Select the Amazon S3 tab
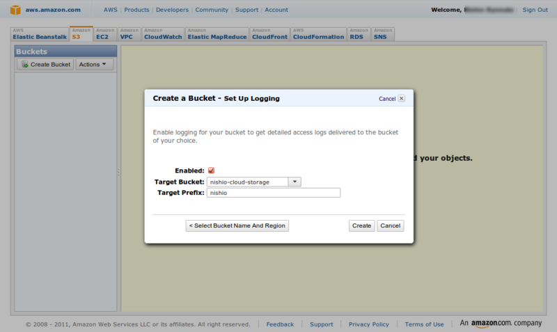This screenshot has width=557, height=332. [x=81, y=33]
